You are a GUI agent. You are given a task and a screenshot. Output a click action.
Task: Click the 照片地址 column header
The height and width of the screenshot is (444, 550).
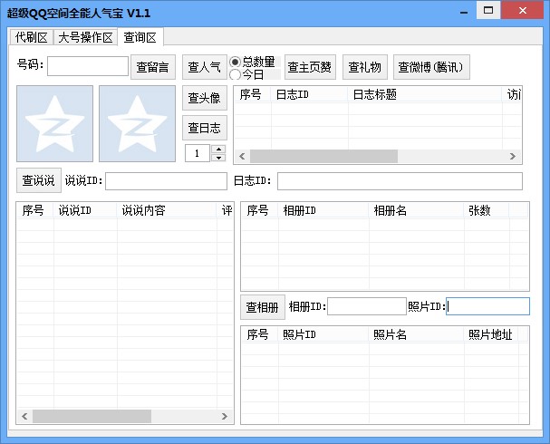point(491,334)
